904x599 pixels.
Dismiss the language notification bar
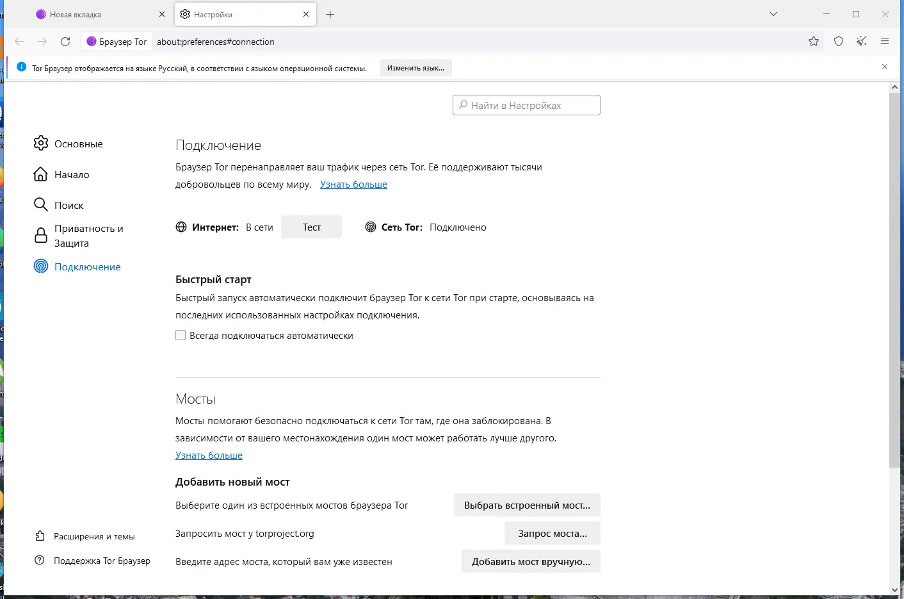(885, 67)
